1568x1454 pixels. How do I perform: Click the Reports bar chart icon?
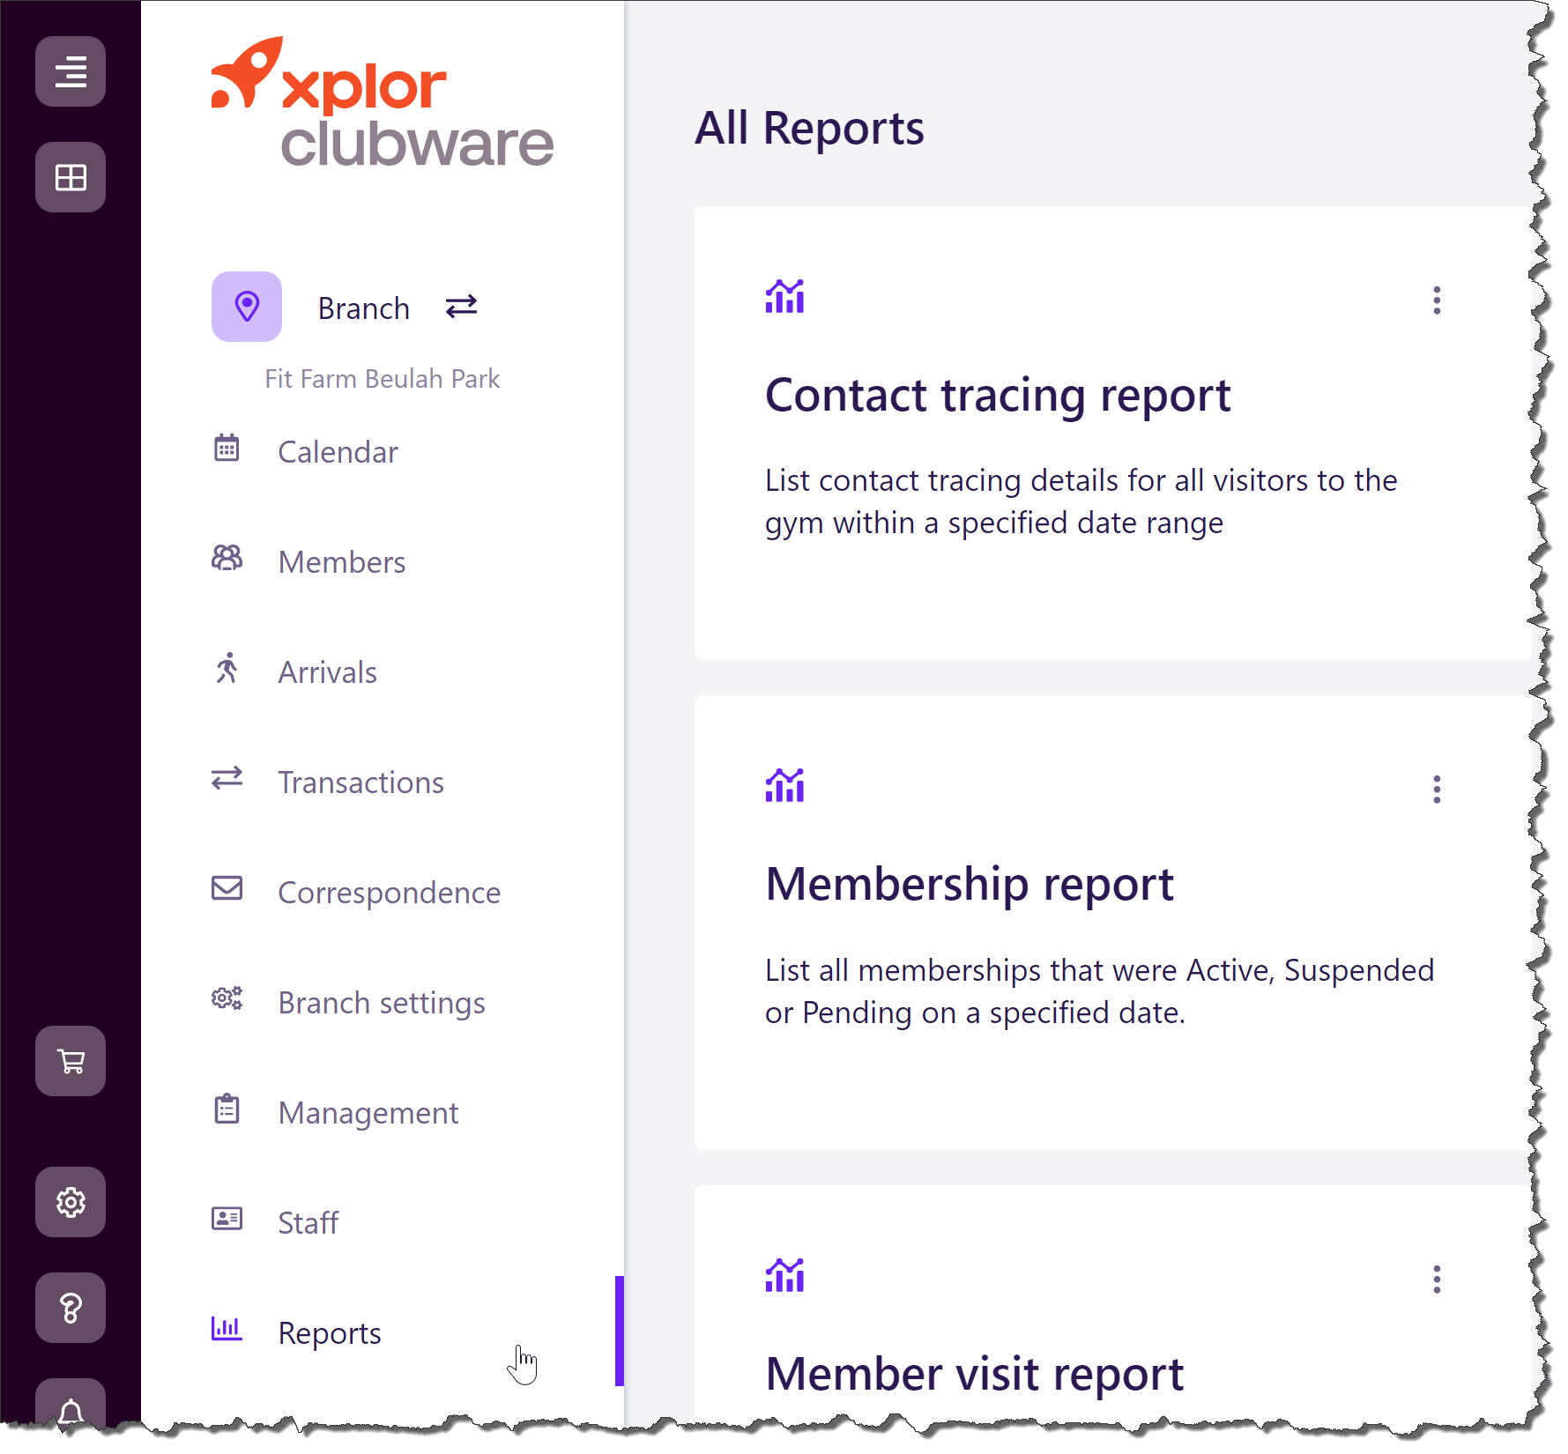tap(227, 1328)
